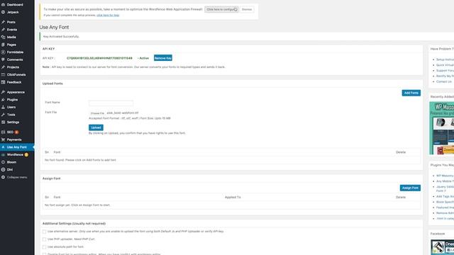Open the Divi sidebar icon

(x=3, y=170)
